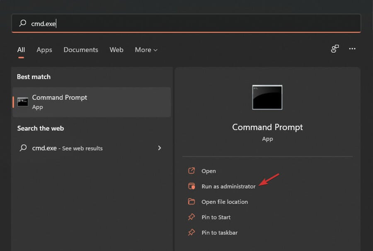The width and height of the screenshot is (373, 251).
Task: Open the feedback people icon at top right
Action: tap(335, 49)
